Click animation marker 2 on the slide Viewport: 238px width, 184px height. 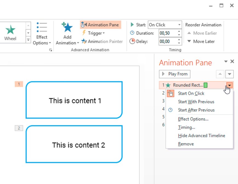pos(19,128)
